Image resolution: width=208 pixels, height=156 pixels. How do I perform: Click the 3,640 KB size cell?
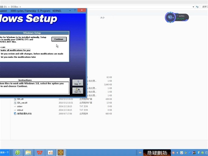(x=108, y=85)
